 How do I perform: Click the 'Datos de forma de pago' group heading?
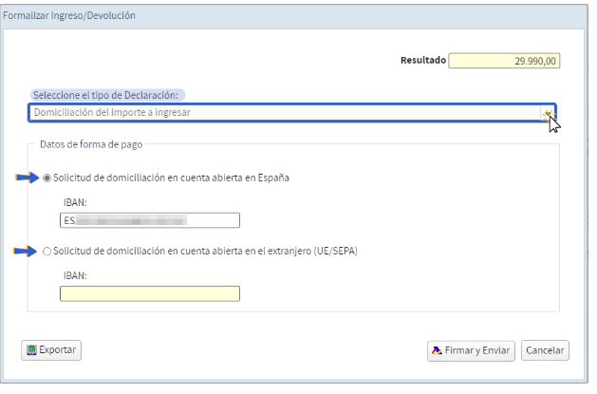click(91, 144)
